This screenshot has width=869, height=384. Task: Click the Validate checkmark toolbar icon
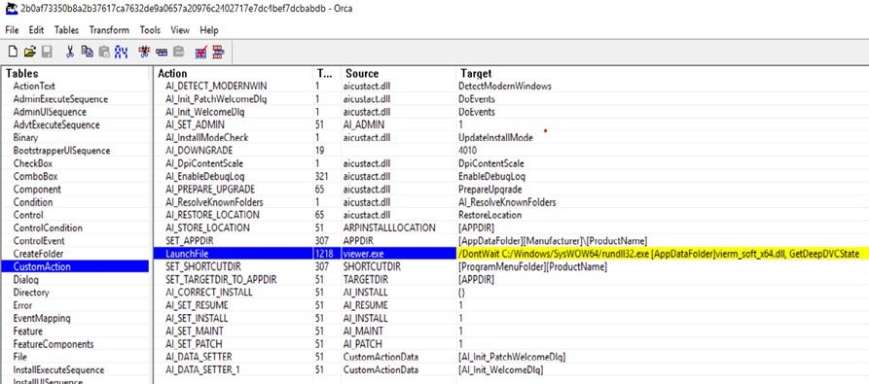click(x=201, y=52)
